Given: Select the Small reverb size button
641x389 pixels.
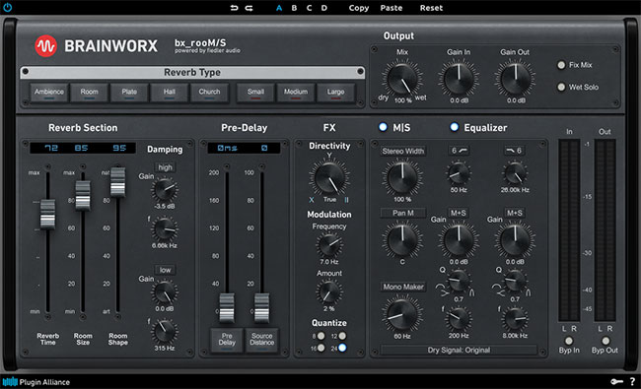Looking at the screenshot, I should coord(255,93).
